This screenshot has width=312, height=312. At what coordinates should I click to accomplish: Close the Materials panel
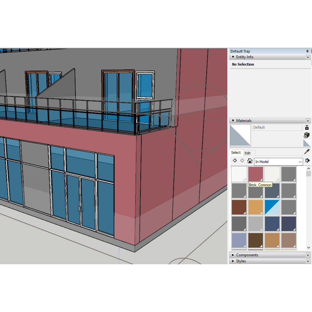click(x=308, y=121)
